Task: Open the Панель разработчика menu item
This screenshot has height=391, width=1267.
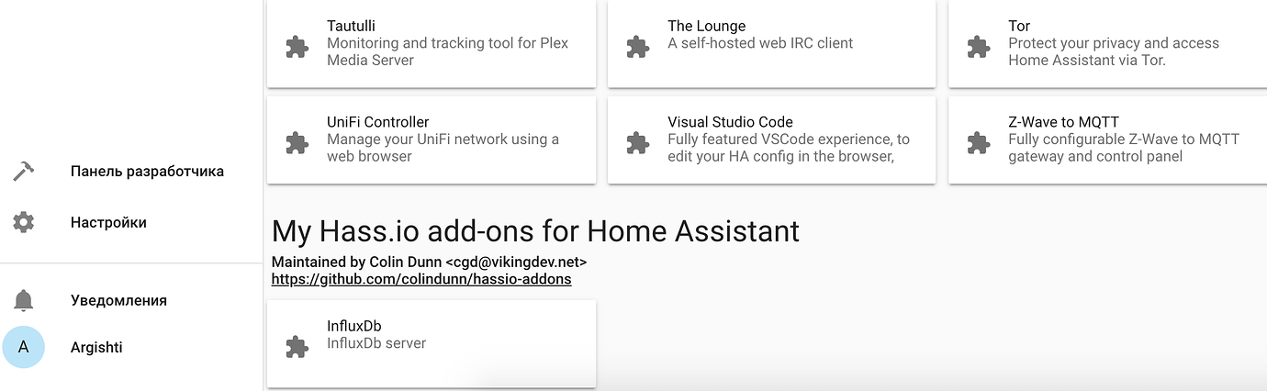Action: [147, 172]
